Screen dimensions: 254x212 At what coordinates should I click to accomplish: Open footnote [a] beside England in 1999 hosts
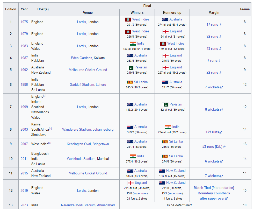tap(45, 96)
